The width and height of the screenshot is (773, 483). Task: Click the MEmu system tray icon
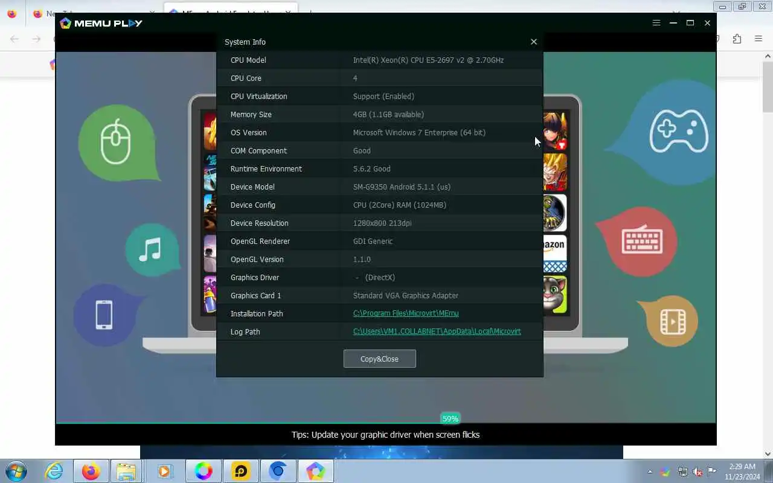[666, 472]
